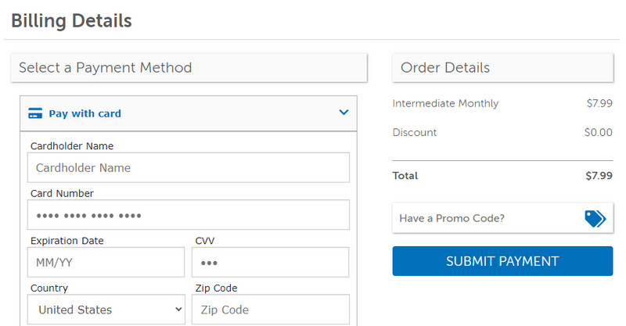Click the credit card icon
Image resolution: width=626 pixels, height=326 pixels.
34,113
